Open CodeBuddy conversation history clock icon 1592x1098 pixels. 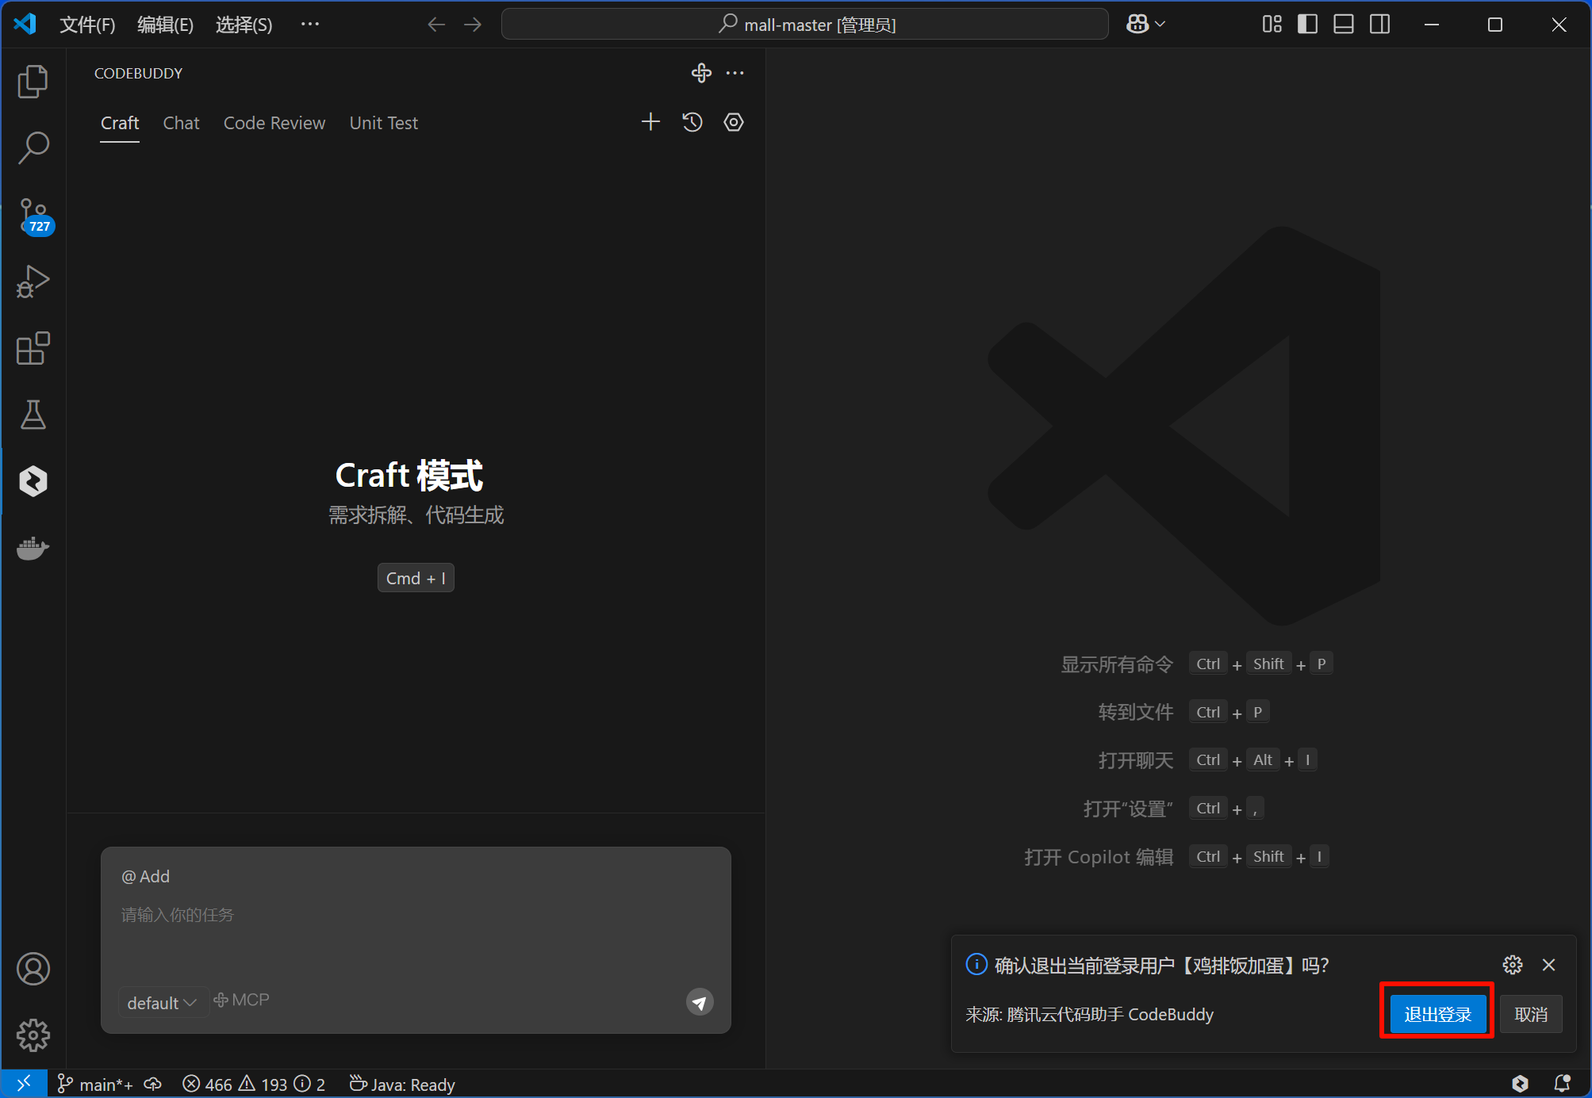pos(691,121)
